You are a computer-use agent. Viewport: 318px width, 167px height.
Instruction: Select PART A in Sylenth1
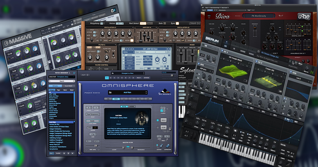pos(143,23)
